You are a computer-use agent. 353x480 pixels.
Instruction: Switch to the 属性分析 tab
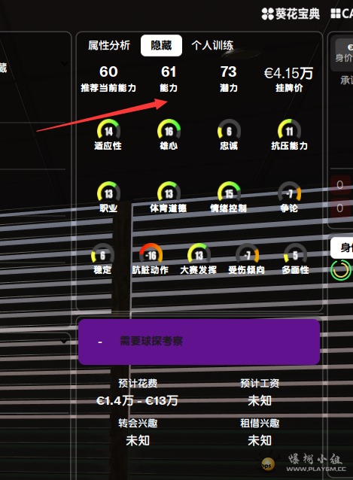(x=109, y=45)
